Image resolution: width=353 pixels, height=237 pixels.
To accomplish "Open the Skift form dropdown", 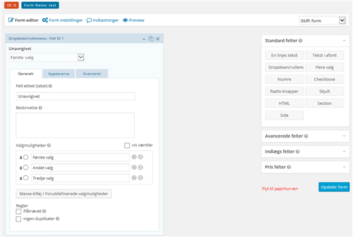I will [x=322, y=21].
